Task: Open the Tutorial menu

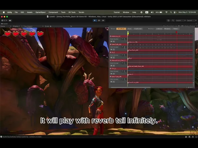Action: (117, 12)
